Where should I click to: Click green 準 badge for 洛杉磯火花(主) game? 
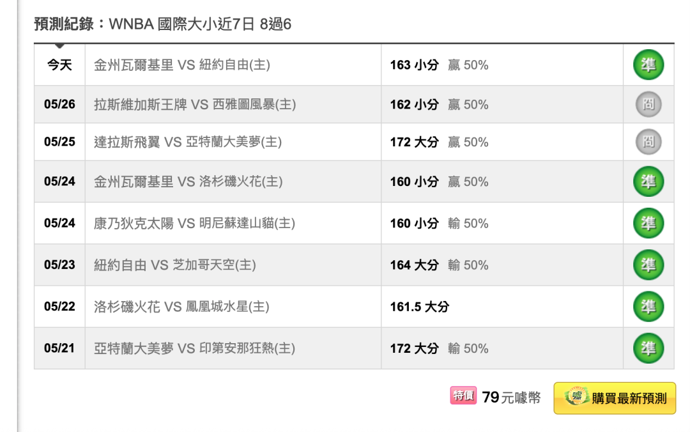click(x=648, y=181)
